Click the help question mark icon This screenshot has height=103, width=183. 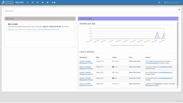tap(55, 3)
